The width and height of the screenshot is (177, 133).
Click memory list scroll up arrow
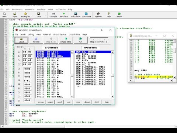[x=72, y=52]
